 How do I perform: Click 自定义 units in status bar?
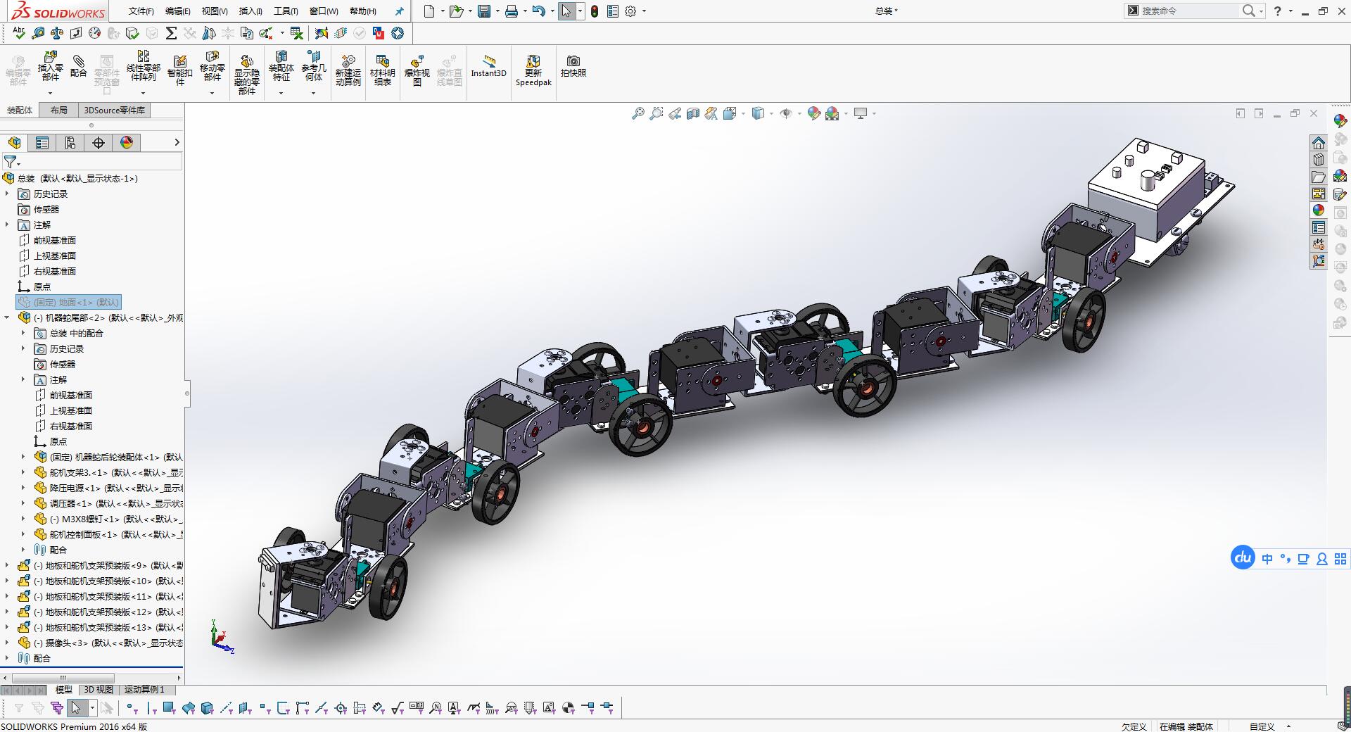coord(1262,726)
